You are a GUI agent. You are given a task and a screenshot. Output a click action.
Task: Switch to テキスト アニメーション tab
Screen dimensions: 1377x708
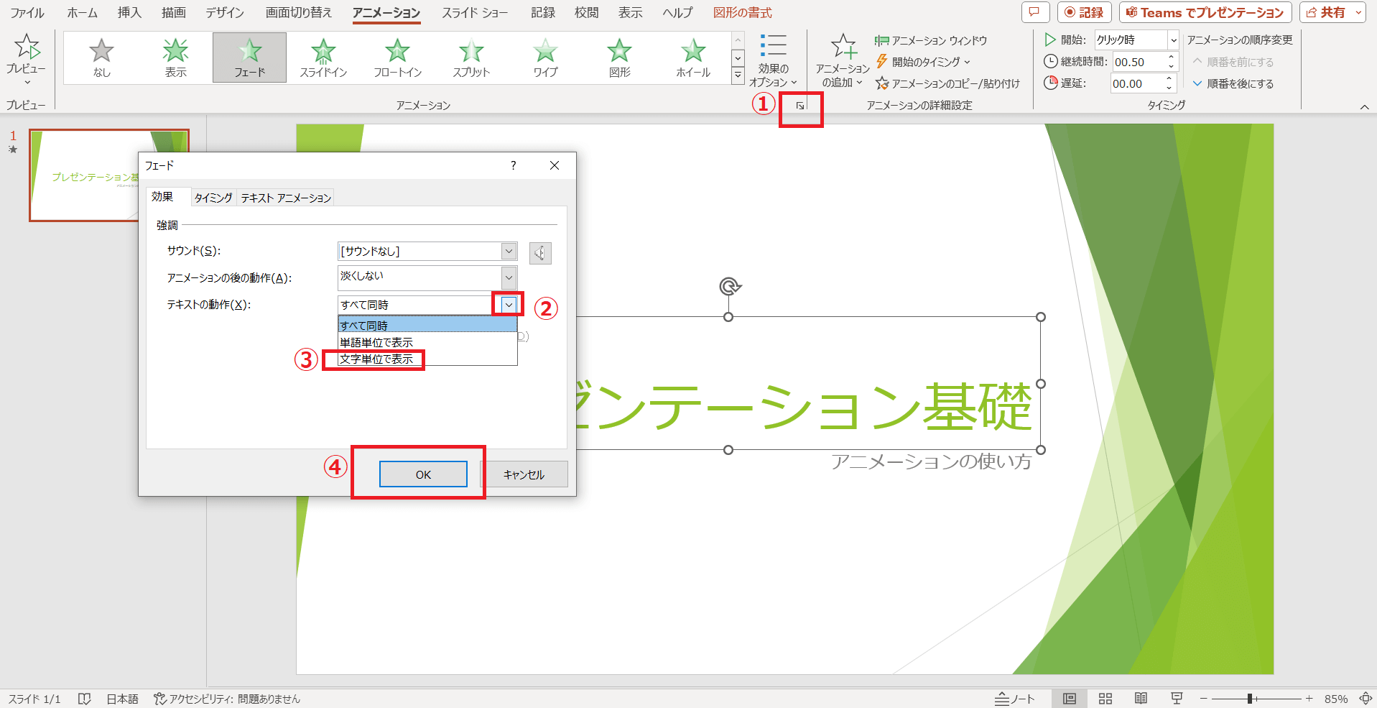[286, 198]
